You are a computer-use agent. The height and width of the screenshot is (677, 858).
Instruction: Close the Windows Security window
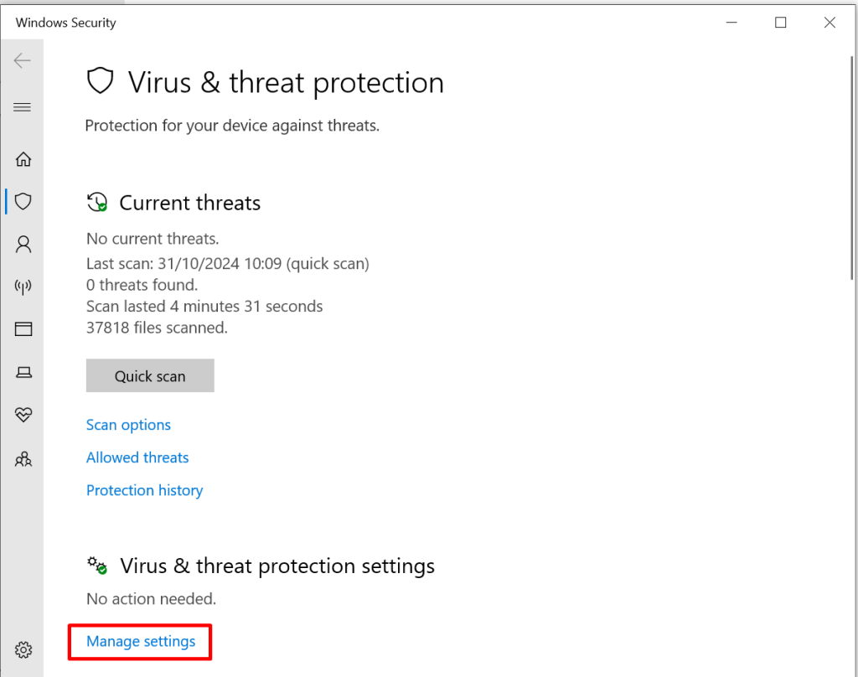pyautogui.click(x=830, y=23)
